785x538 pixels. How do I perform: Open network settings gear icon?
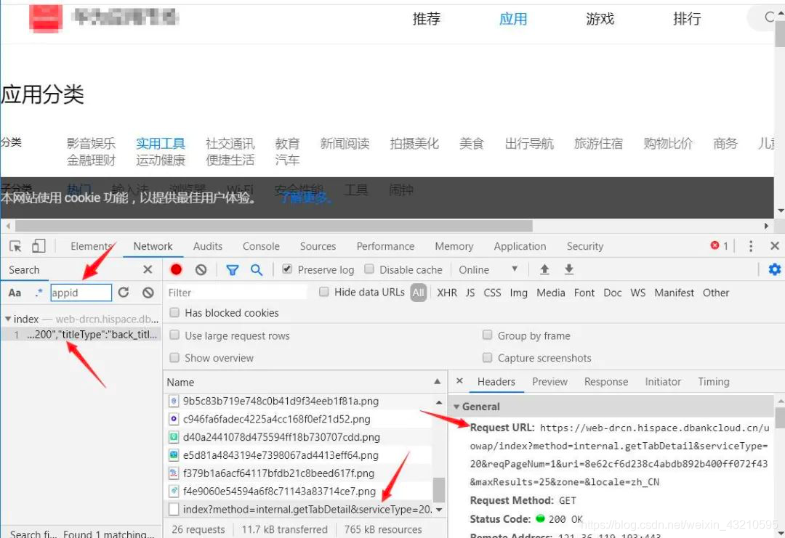click(x=775, y=269)
